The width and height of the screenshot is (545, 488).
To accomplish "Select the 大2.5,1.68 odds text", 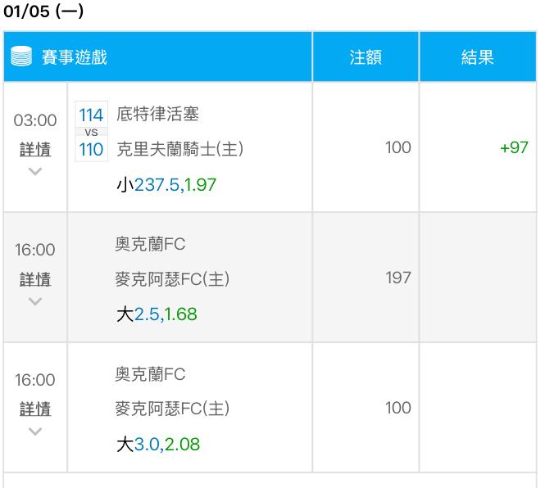I will [x=157, y=314].
